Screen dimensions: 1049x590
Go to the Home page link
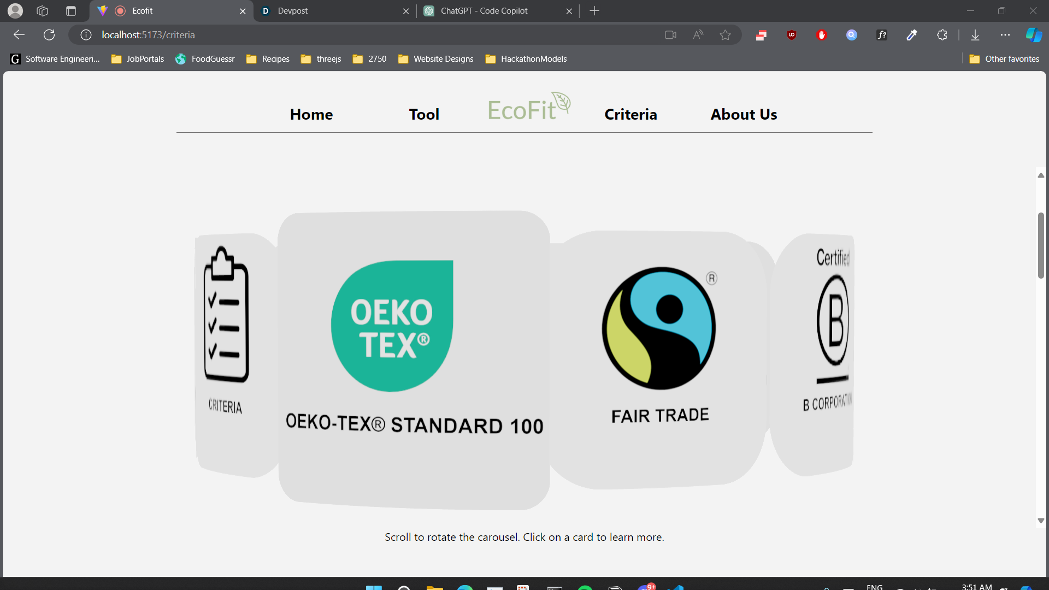(x=311, y=114)
